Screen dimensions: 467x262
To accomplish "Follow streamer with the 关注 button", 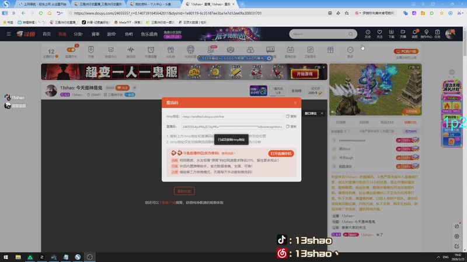I will point(123,88).
